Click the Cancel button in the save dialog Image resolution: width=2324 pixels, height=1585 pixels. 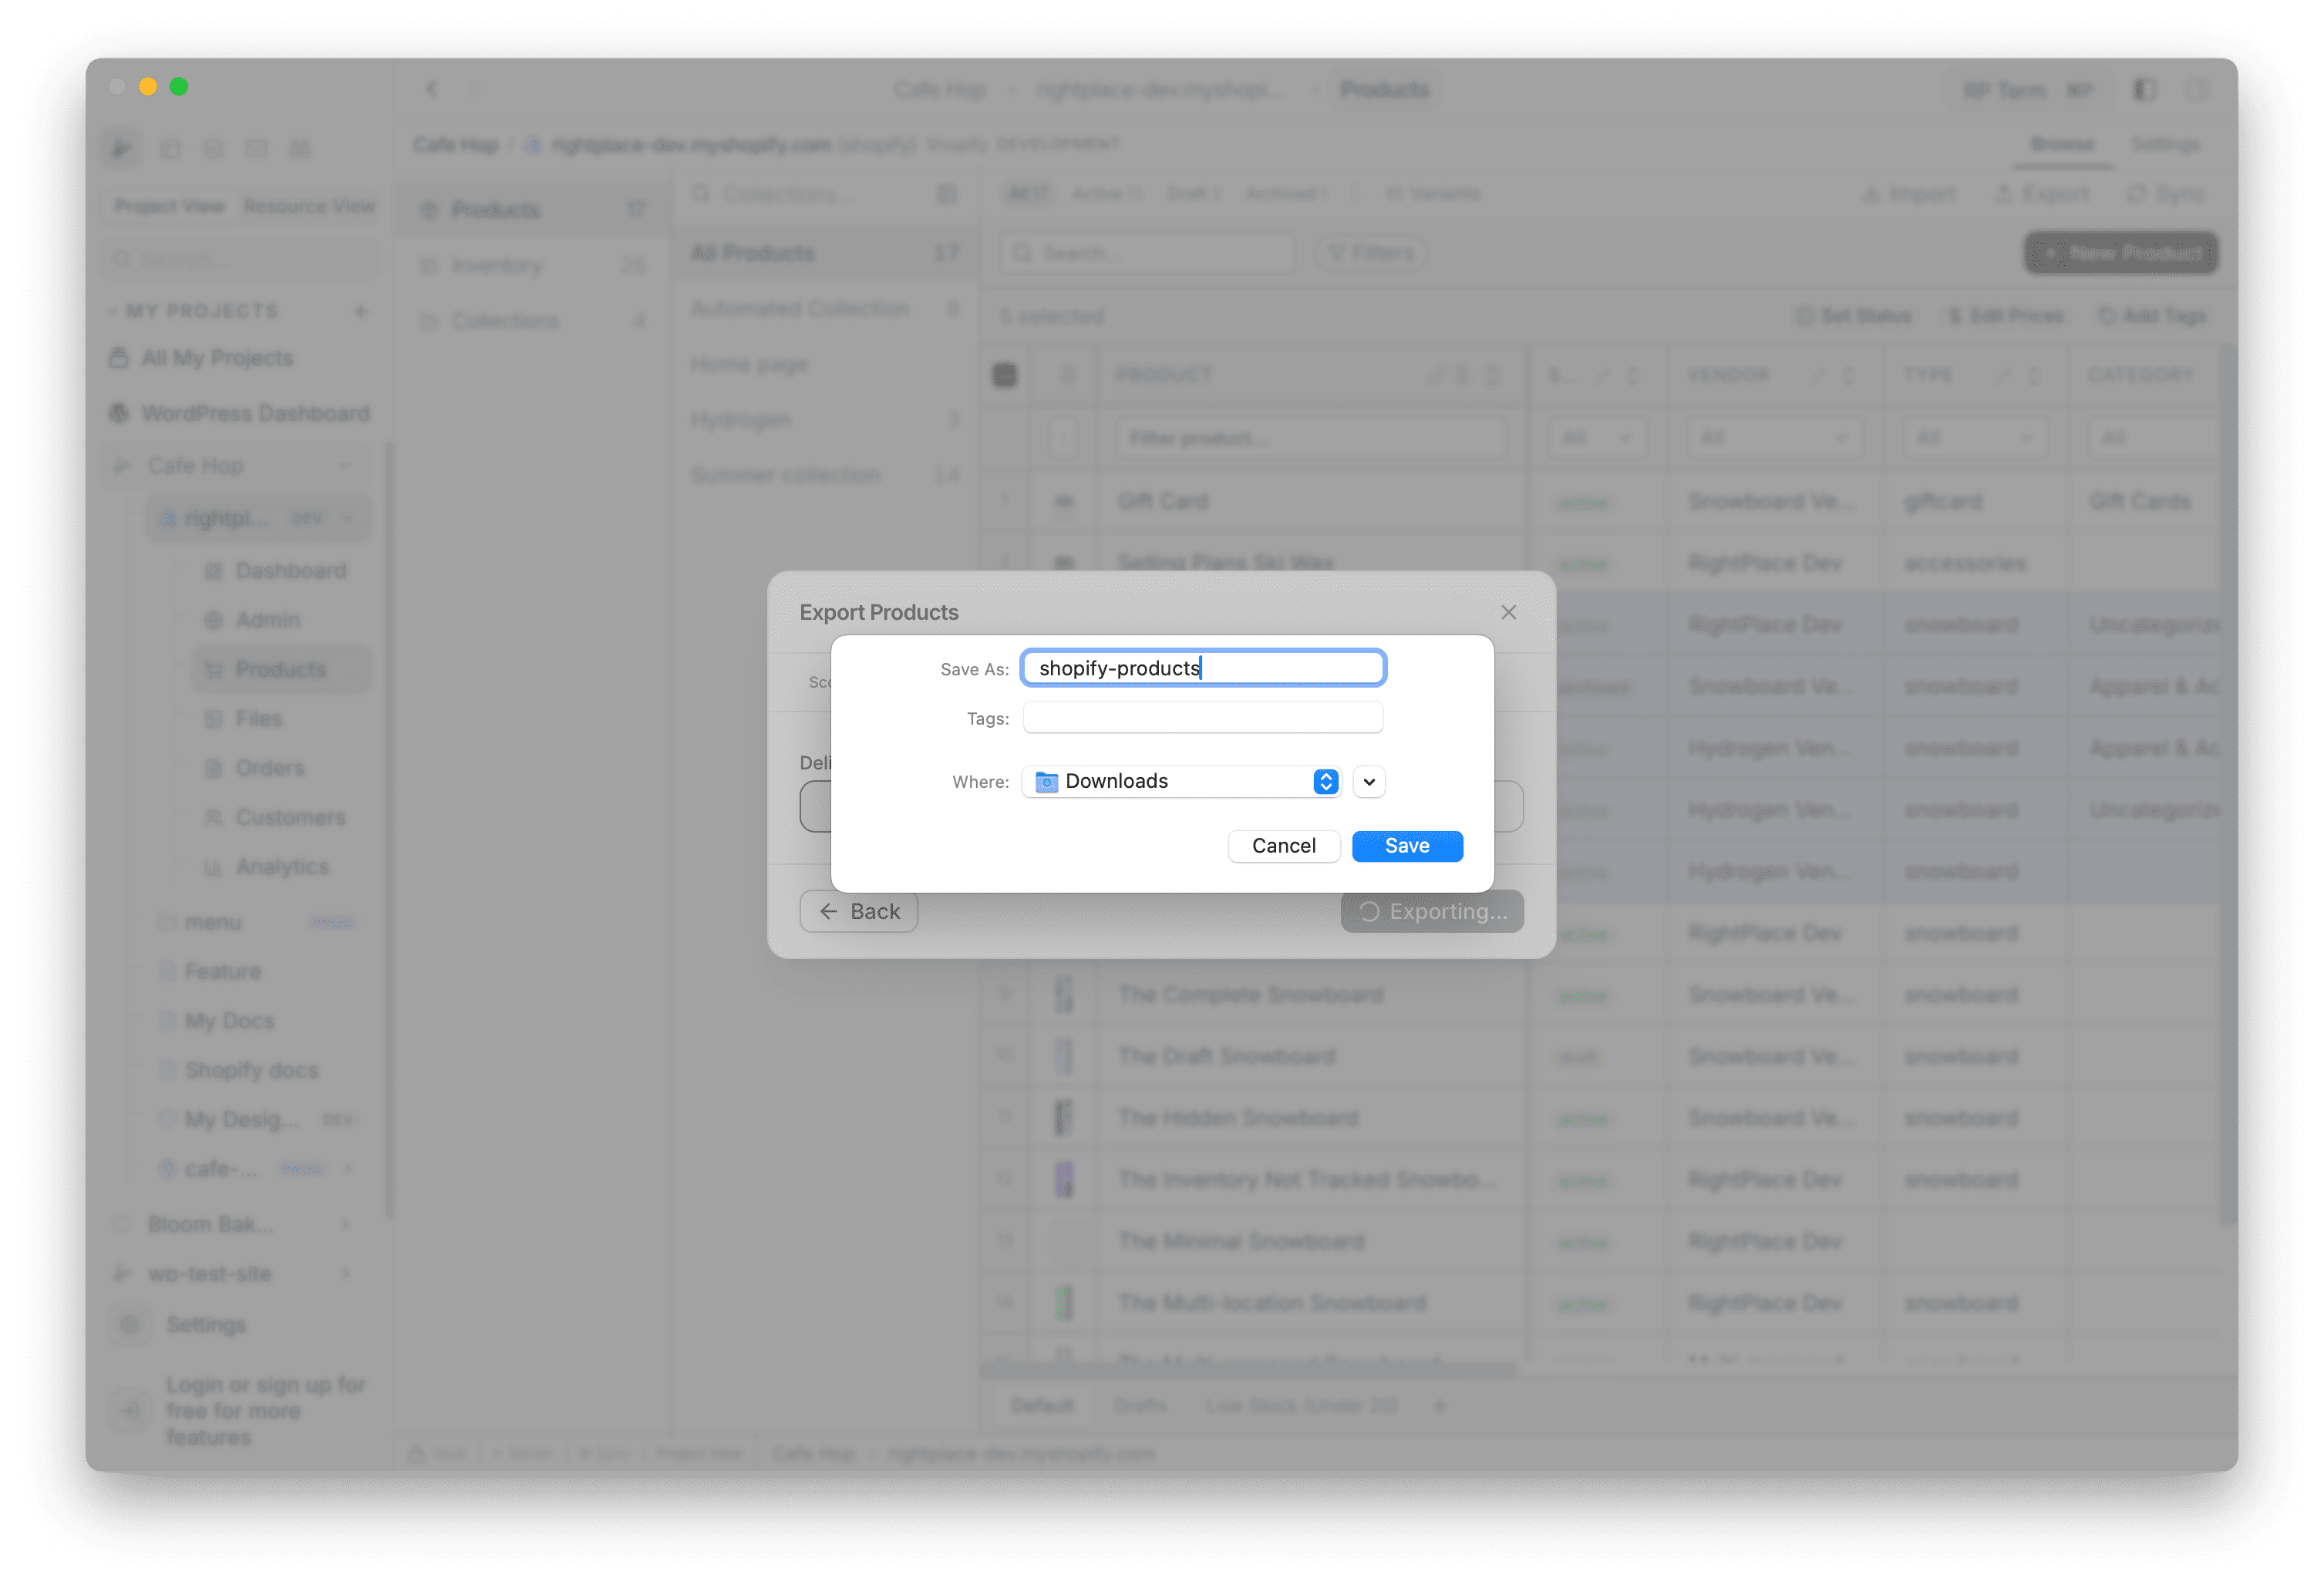tap(1284, 846)
